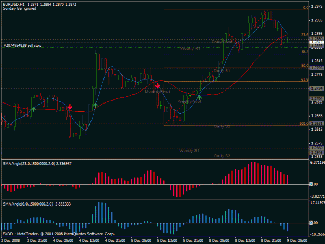The width and height of the screenshot is (325, 244).
Task: Click the 1.2575 price on the scale
Action: (x=317, y=143)
